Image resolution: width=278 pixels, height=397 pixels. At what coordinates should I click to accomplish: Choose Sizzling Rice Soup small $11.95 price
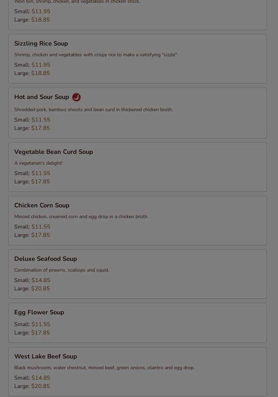(41, 65)
